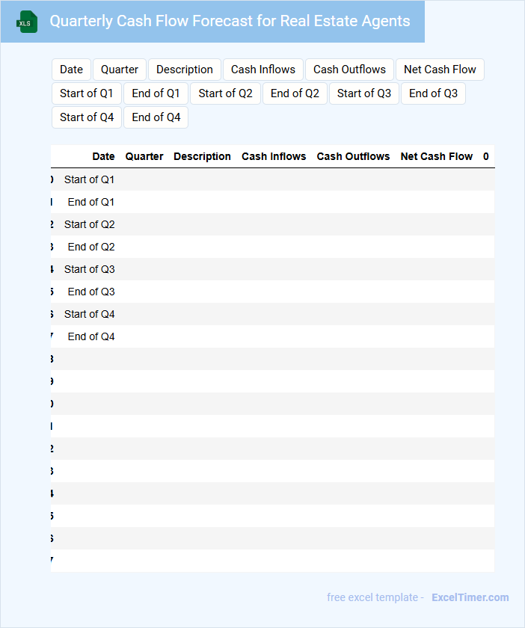Click the 0 column header in table
Screen dimensions: 525x628
coord(485,156)
